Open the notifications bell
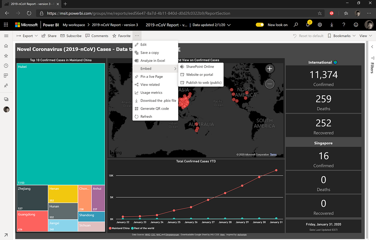Screen dimensions: 376x240 (308, 24)
